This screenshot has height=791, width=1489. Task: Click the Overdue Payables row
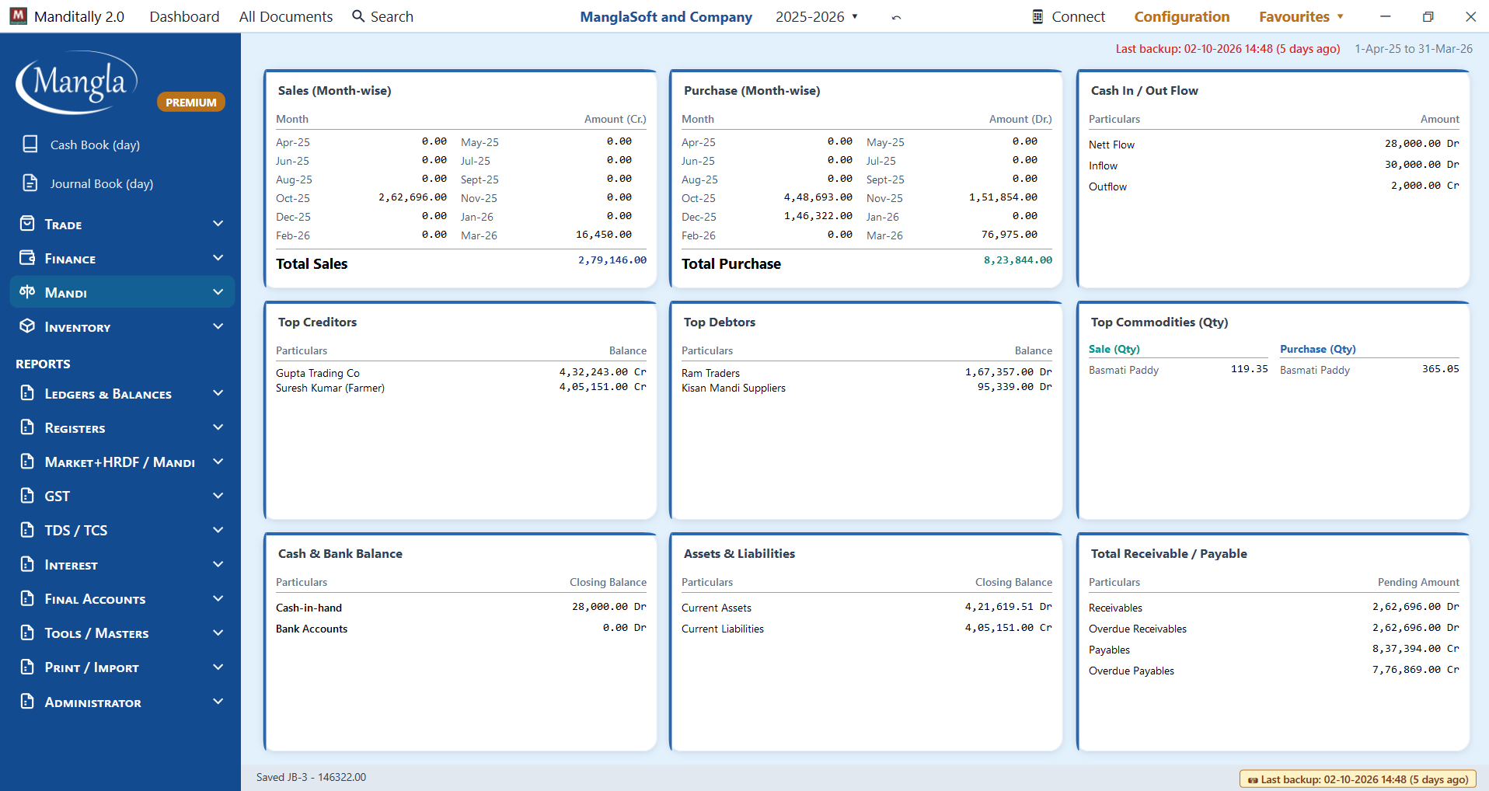pos(1274,671)
